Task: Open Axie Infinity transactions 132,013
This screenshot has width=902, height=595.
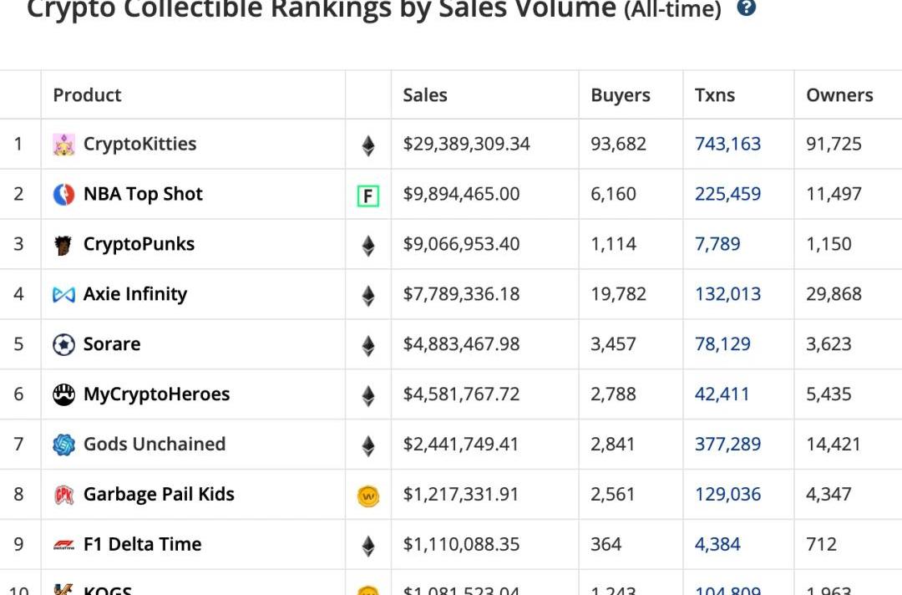Action: tap(727, 294)
